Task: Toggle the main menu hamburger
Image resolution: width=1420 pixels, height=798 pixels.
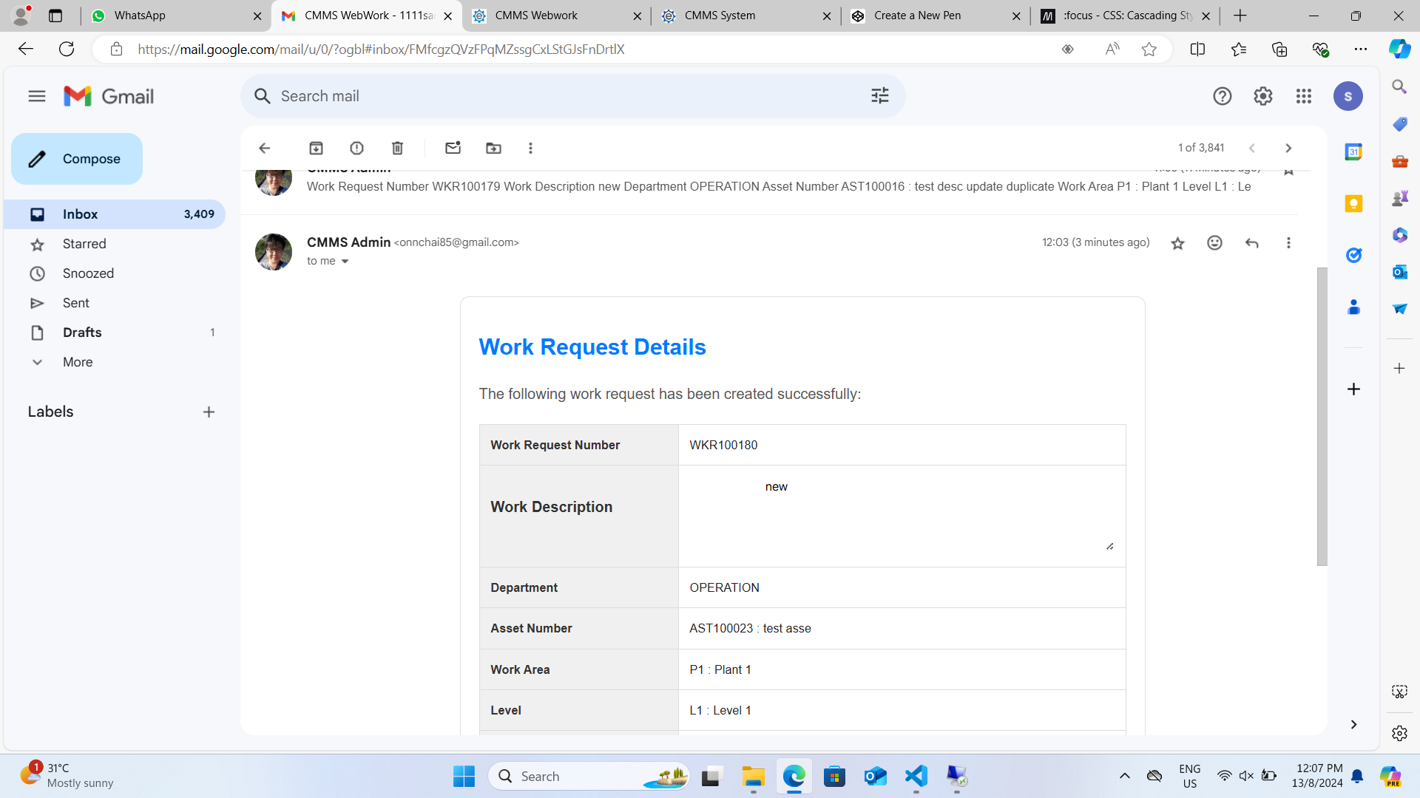Action: (37, 96)
